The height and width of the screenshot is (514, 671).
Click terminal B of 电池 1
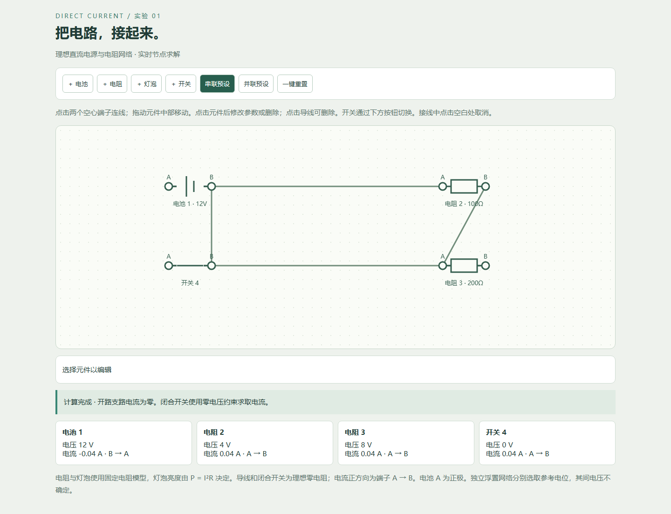point(212,186)
